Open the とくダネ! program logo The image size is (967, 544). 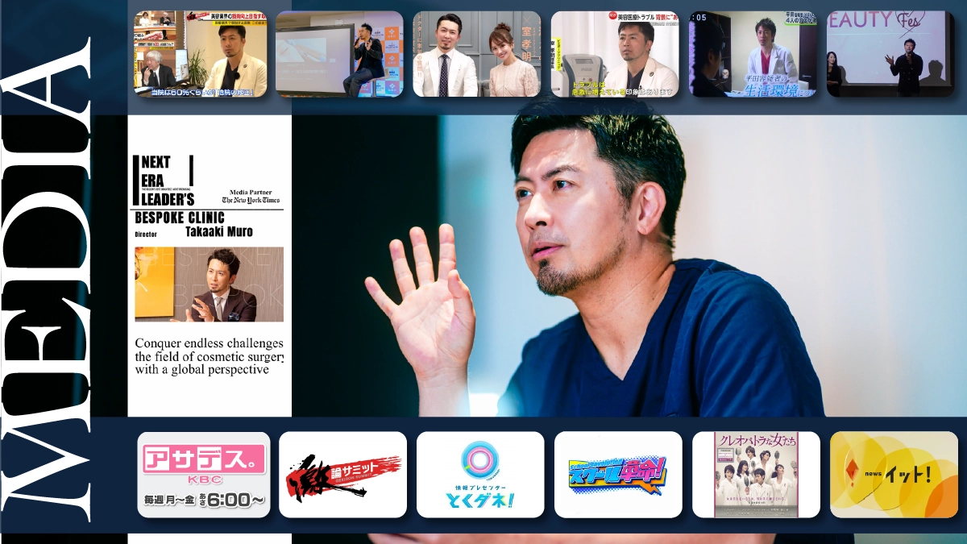tap(480, 475)
